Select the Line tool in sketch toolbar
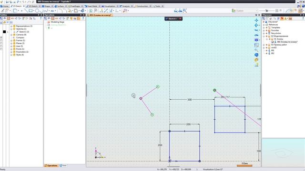This screenshot has width=305, height=171. (26, 10)
